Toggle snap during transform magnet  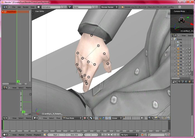pyautogui.click(x=146, y=118)
